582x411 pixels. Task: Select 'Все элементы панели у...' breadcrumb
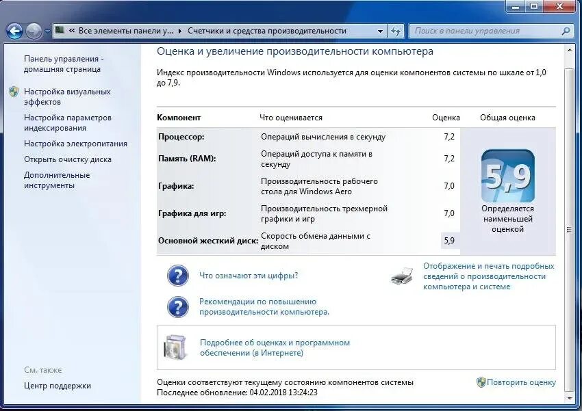[x=126, y=31]
